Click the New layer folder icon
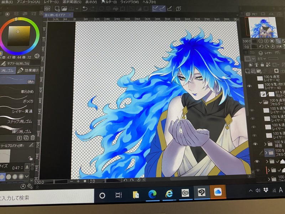This screenshot has width=285, height=214. point(259,71)
